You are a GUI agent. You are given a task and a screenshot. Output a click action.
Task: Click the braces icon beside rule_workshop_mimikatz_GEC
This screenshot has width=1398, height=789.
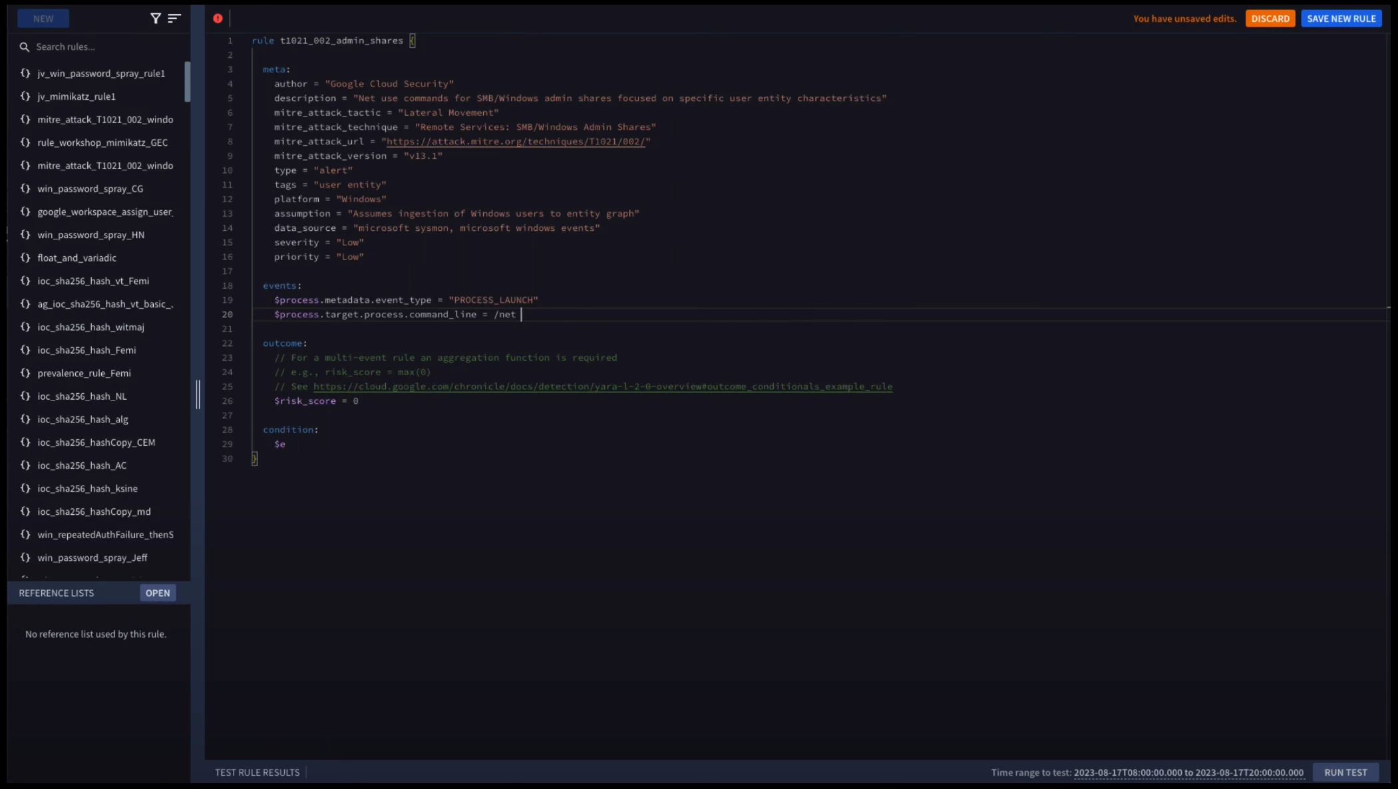tap(25, 142)
